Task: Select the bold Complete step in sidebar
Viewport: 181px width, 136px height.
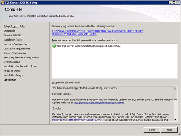Action: pyautogui.click(x=9, y=80)
